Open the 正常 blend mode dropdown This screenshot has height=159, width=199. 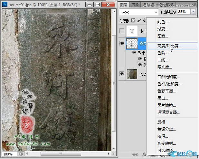pos(138,12)
